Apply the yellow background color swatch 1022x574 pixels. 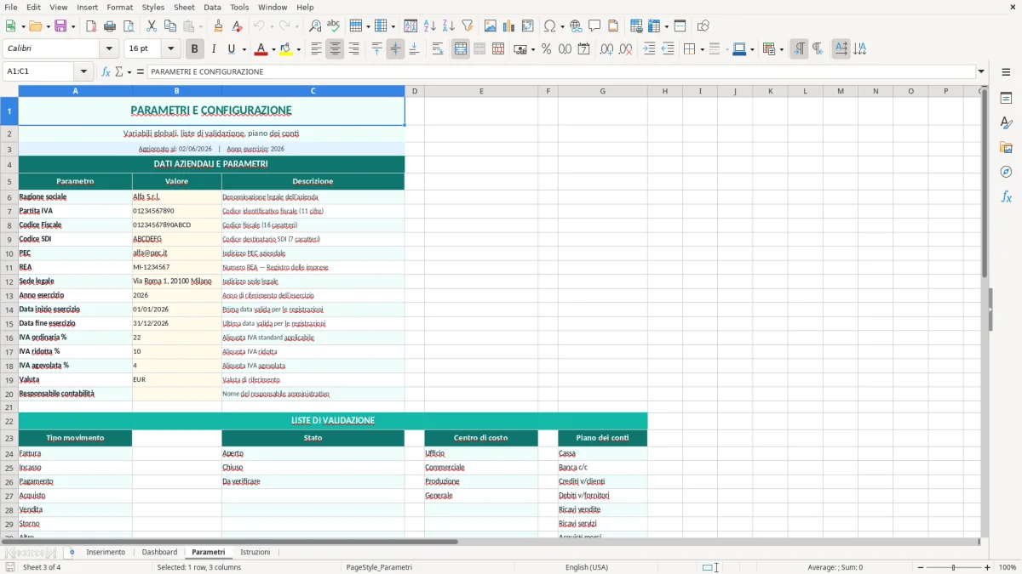pos(285,49)
